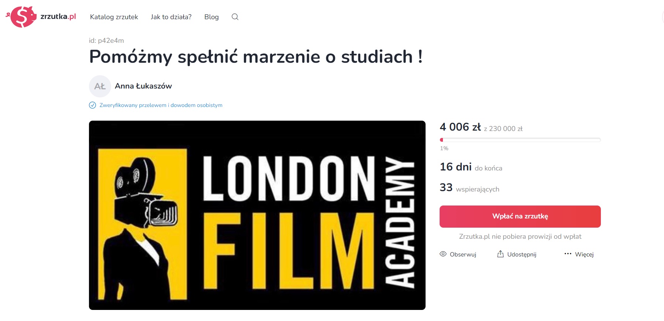This screenshot has height=321, width=664.
Task: Click the fundraiser title heading
Action: click(x=256, y=57)
